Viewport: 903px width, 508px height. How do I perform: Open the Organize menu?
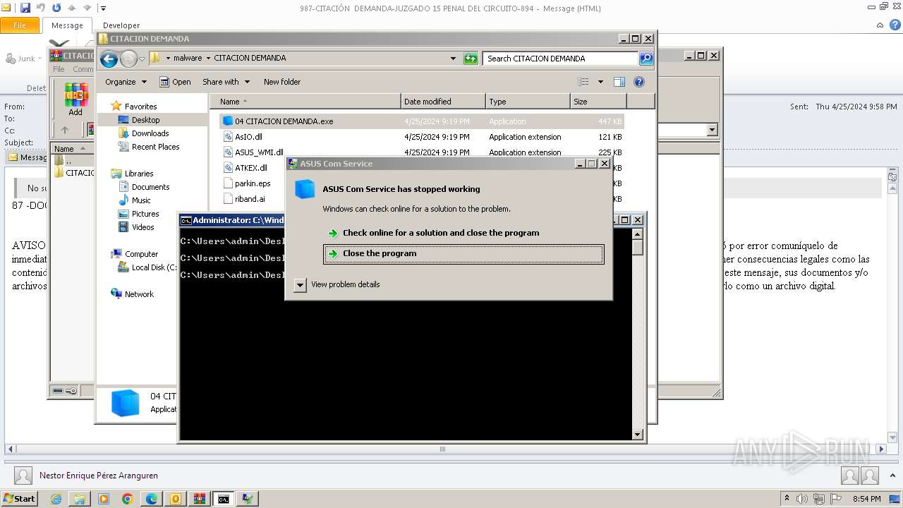click(126, 82)
